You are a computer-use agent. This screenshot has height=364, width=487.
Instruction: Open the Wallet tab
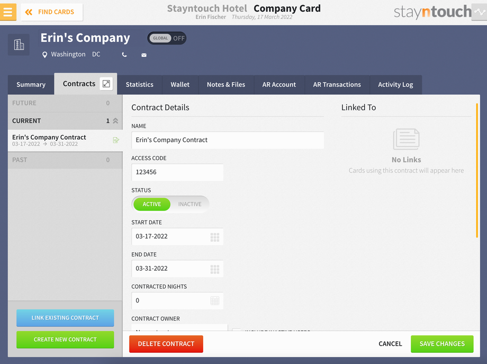click(180, 85)
